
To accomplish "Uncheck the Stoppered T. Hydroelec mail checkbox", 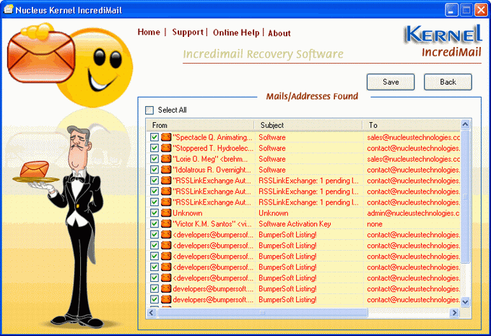I will 154,148.
